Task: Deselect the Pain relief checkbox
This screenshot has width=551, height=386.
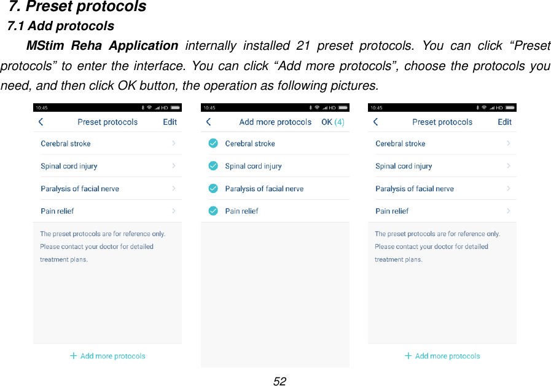Action: 213,211
